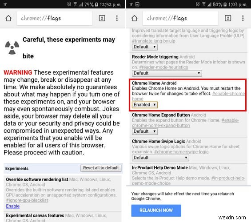Open tab switcher in left browser
The width and height of the screenshot is (251, 222).
102,18
